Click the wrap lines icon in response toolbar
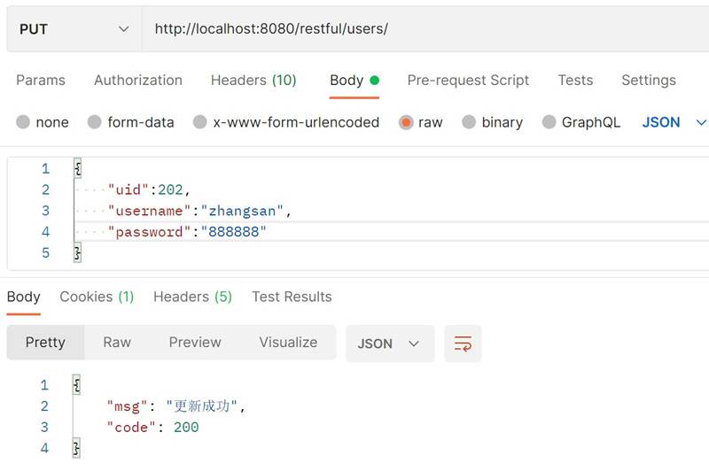The height and width of the screenshot is (471, 709). pos(463,344)
